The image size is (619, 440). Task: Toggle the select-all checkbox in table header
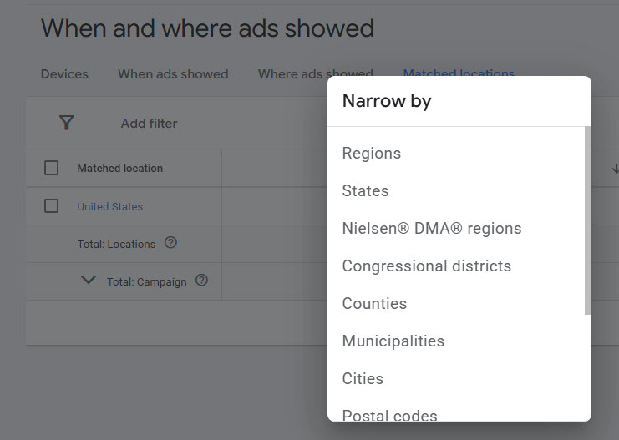pyautogui.click(x=51, y=168)
